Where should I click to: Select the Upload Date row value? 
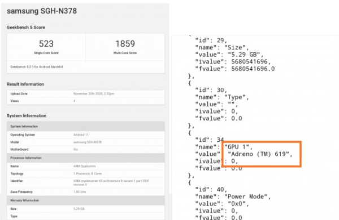pos(94,93)
